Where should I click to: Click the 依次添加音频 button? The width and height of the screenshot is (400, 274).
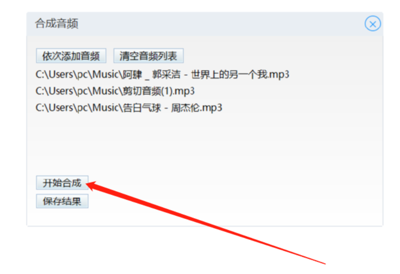[x=71, y=56]
